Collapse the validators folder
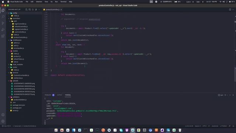Viewport: 236px width, 133px height. pos(16,97)
